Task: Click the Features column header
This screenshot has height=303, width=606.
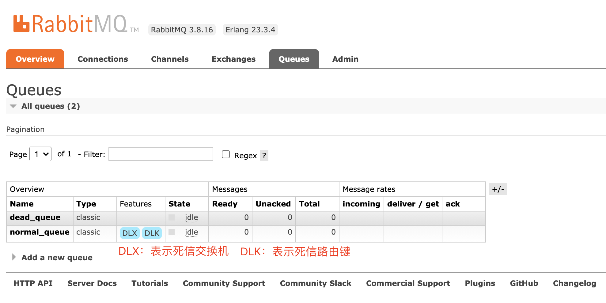Action: pos(136,204)
